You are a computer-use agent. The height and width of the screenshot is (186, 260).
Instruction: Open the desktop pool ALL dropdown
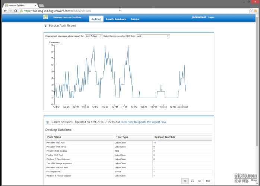coord(153,36)
